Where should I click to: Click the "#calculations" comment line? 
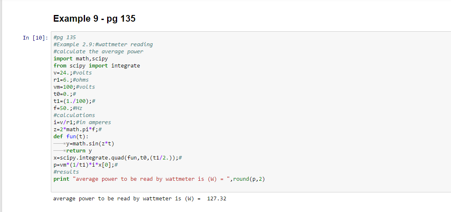click(74, 115)
